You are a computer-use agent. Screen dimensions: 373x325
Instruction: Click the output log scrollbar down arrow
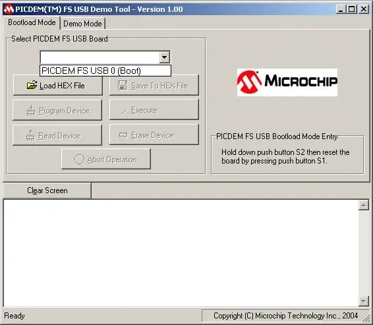tap(364, 301)
